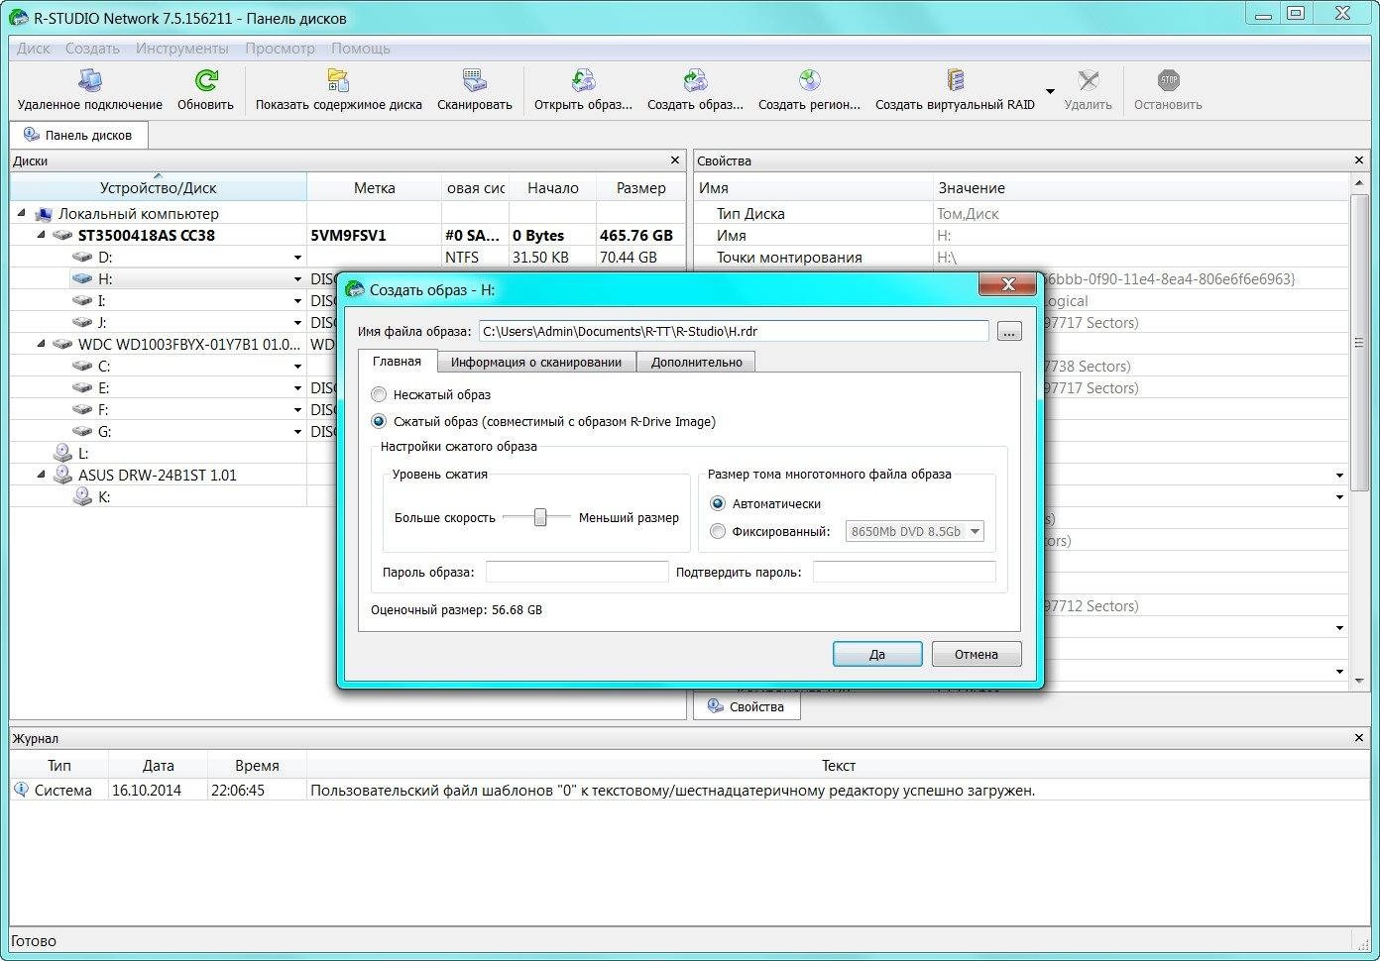1380x961 pixels.
Task: Open the Инструменты menu
Action: (x=181, y=48)
